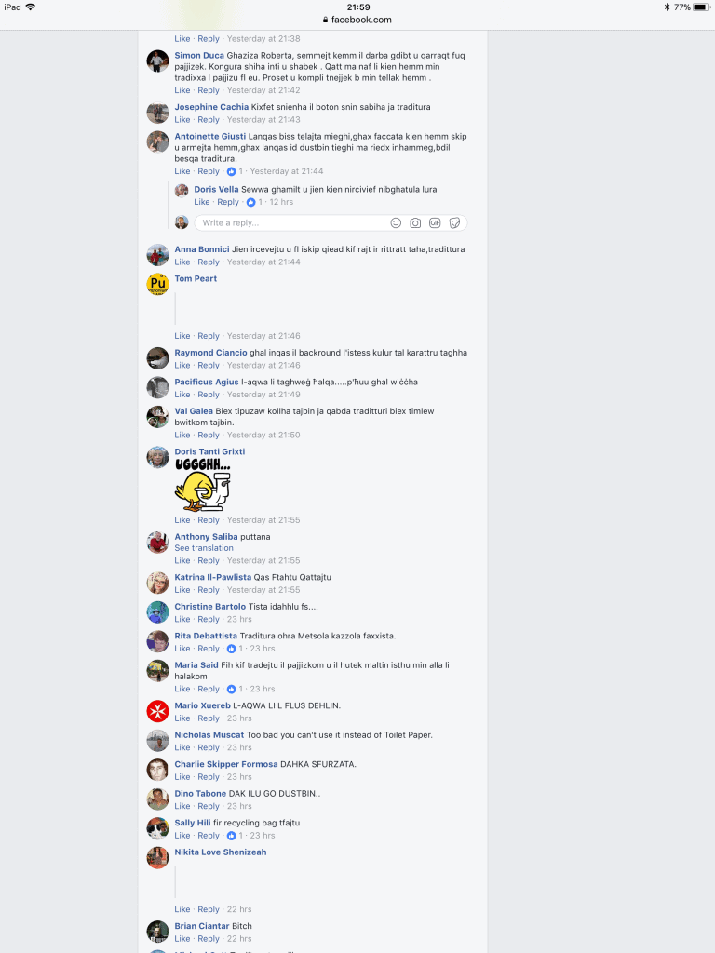View like reactions on Antoinette Giusti's comment
The width and height of the screenshot is (715, 953).
[235, 171]
